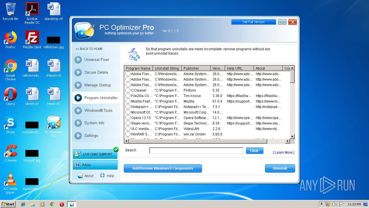369x208 pixels.
Task: Open the Settings section in sidebar
Action: pos(96,136)
